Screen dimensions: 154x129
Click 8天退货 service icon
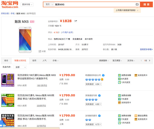pos(119,79)
